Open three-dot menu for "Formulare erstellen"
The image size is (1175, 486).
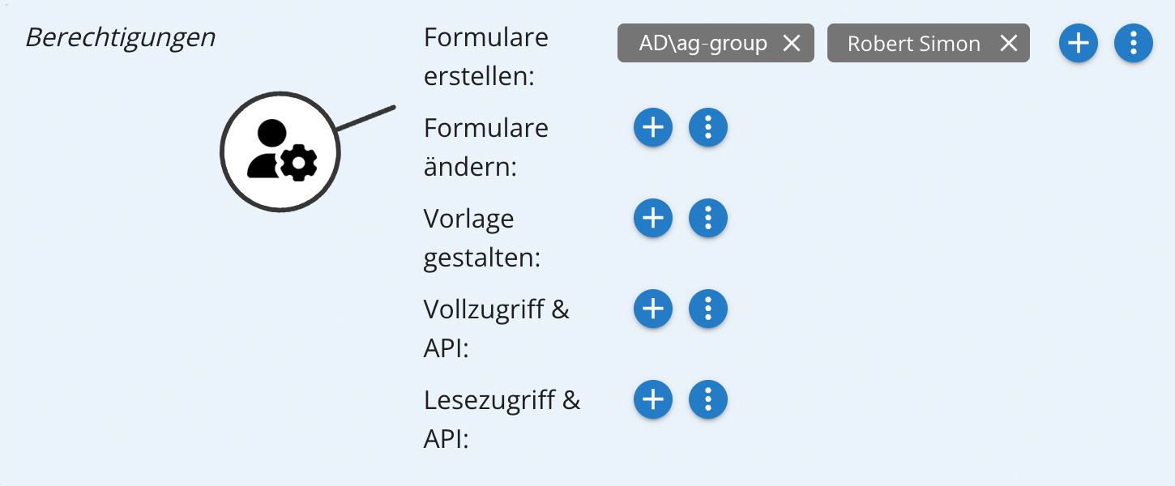[x=1133, y=43]
